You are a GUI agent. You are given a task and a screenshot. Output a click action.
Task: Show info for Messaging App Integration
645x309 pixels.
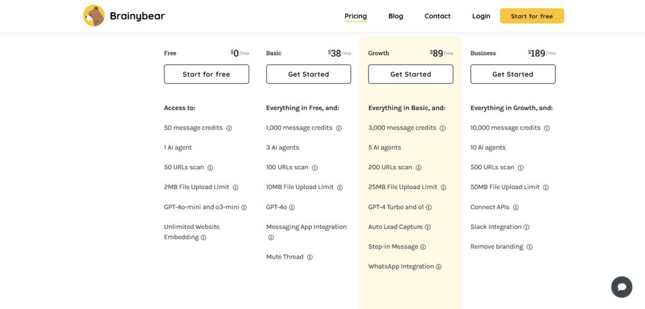click(x=271, y=237)
